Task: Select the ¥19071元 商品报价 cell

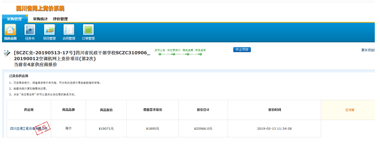Action: pos(106,129)
